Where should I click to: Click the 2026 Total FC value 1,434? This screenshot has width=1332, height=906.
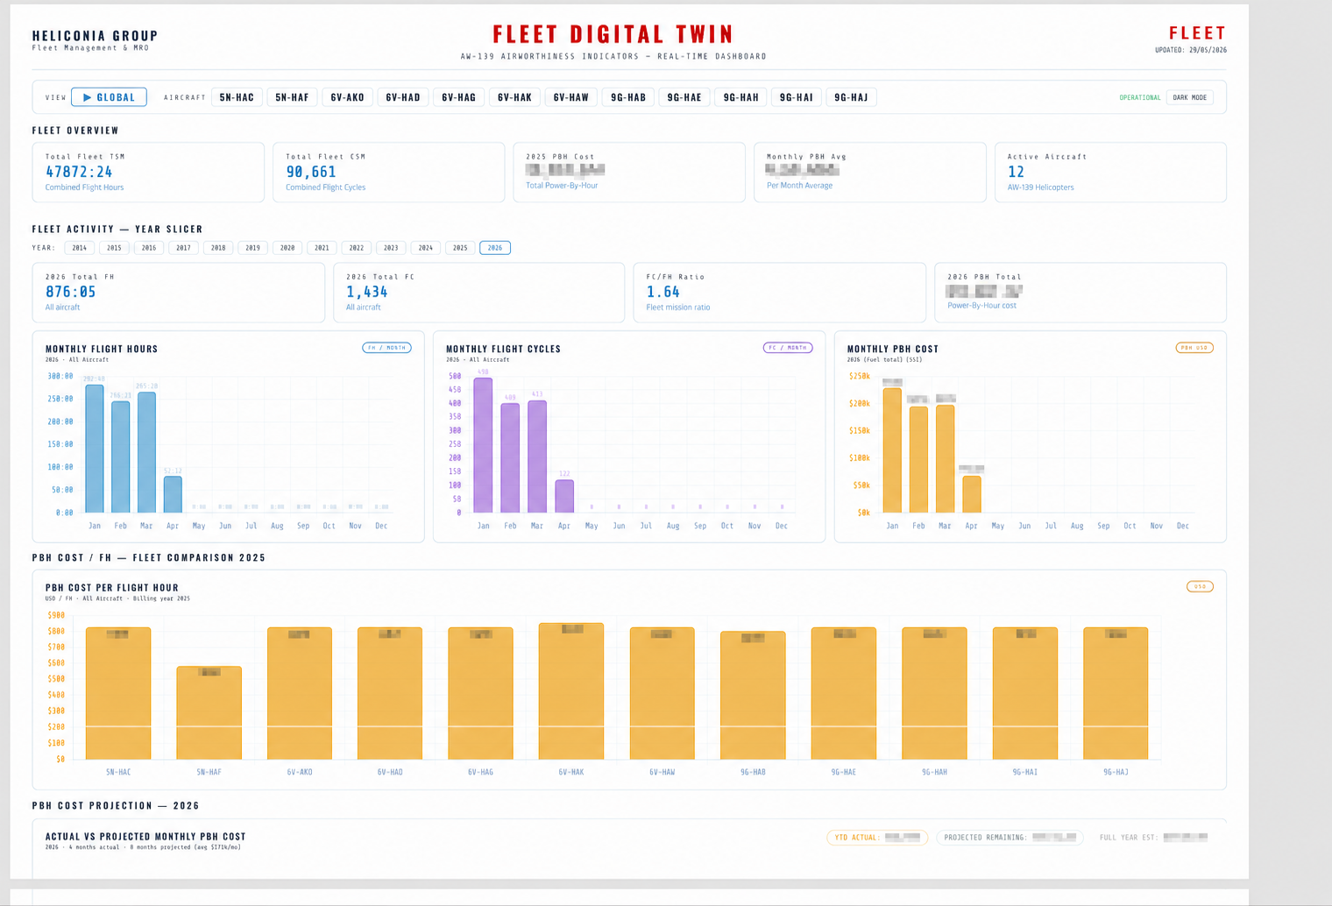pos(366,292)
